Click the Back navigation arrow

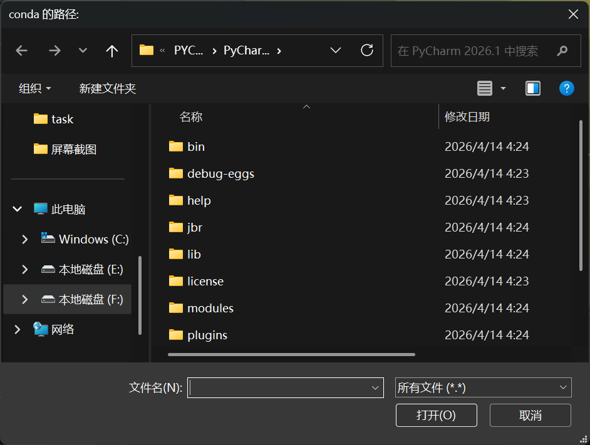(22, 51)
